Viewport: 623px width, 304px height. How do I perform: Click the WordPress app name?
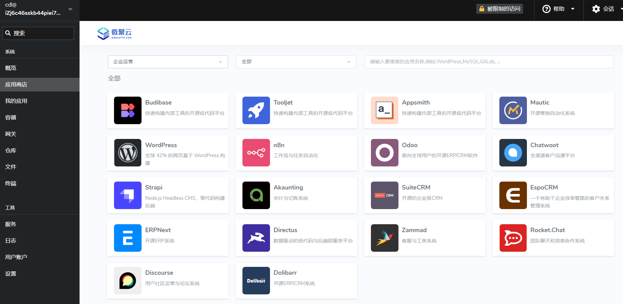[161, 145]
